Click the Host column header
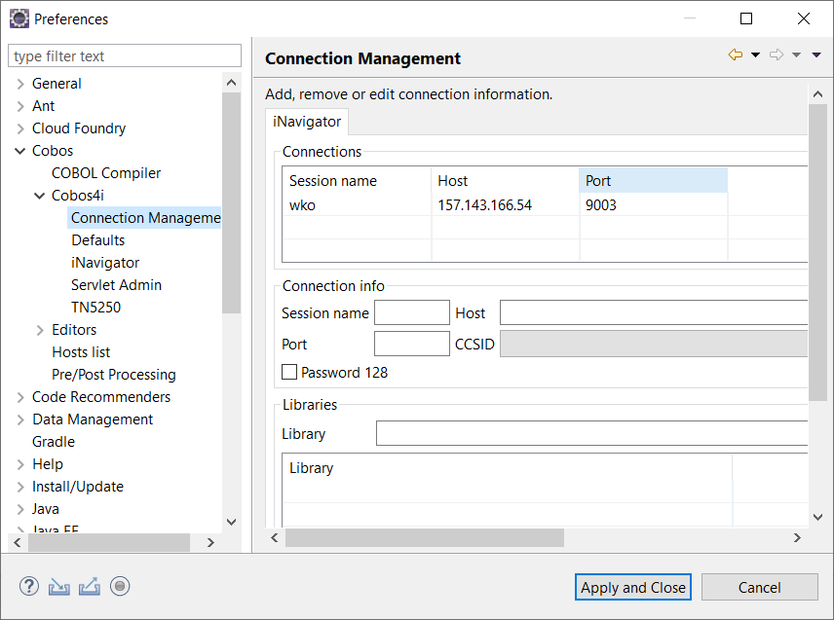 coord(505,181)
